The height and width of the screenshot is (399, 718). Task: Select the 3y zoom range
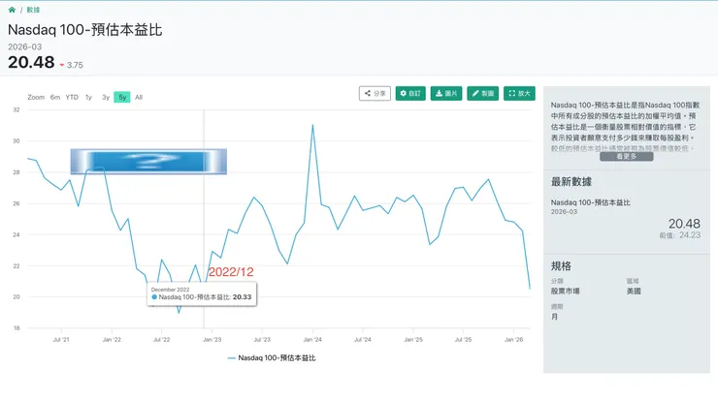coord(106,98)
